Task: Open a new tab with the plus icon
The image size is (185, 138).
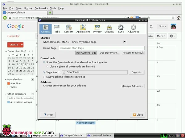Action: pyautogui.click(x=50, y=13)
